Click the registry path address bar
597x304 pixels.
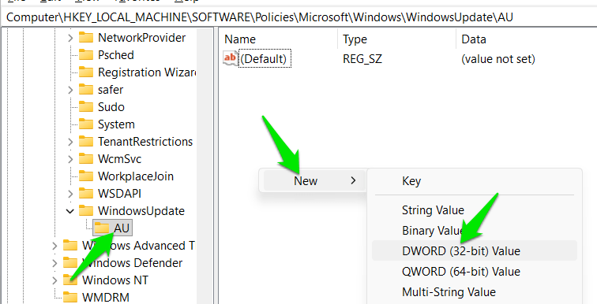298,17
